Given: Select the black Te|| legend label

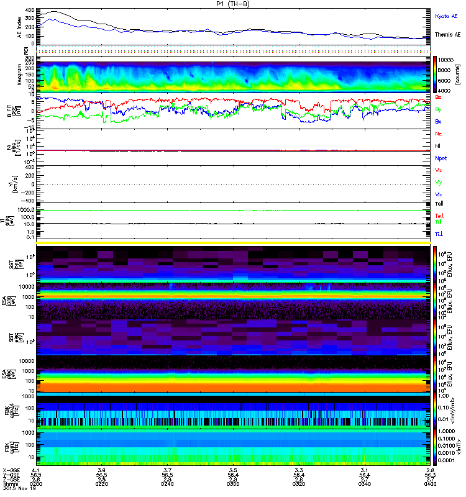Looking at the screenshot, I should 439,204.
